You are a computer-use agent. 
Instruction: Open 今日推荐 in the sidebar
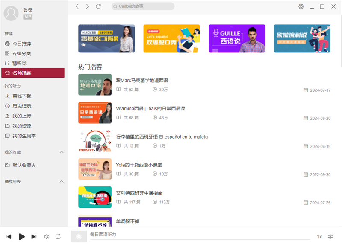pyautogui.click(x=21, y=44)
